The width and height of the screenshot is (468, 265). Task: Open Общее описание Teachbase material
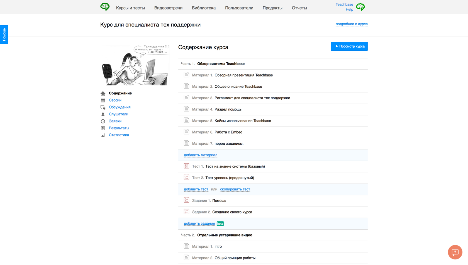(x=238, y=87)
